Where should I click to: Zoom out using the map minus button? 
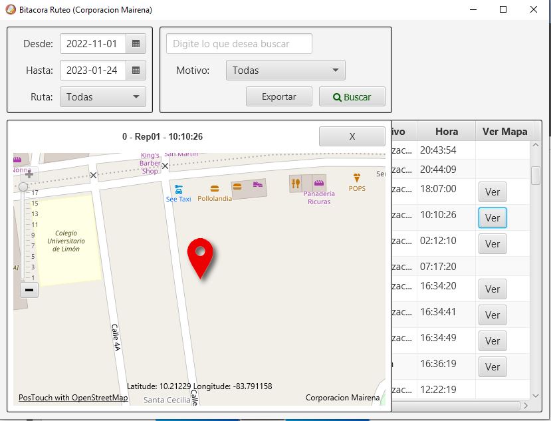[x=29, y=289]
